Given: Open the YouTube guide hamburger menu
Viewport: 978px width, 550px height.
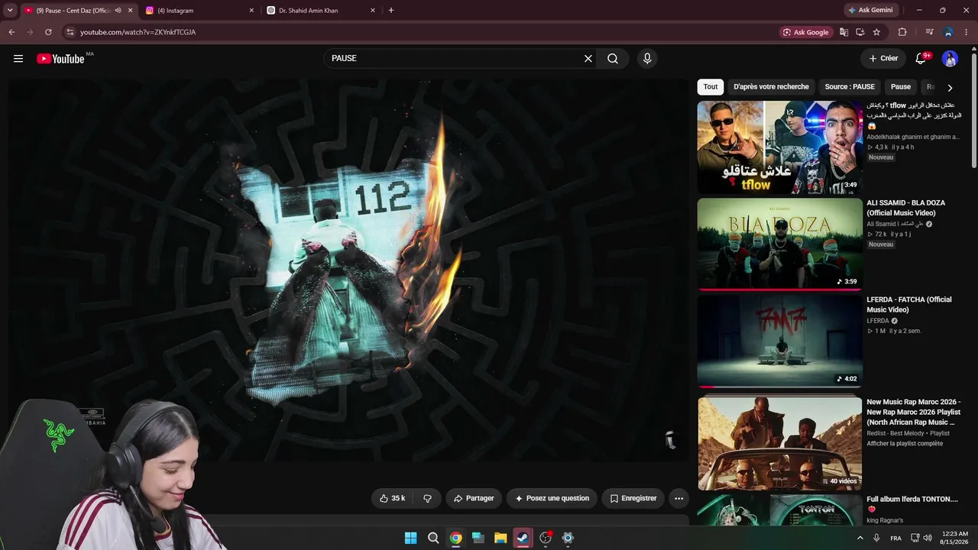Looking at the screenshot, I should pyautogui.click(x=18, y=59).
